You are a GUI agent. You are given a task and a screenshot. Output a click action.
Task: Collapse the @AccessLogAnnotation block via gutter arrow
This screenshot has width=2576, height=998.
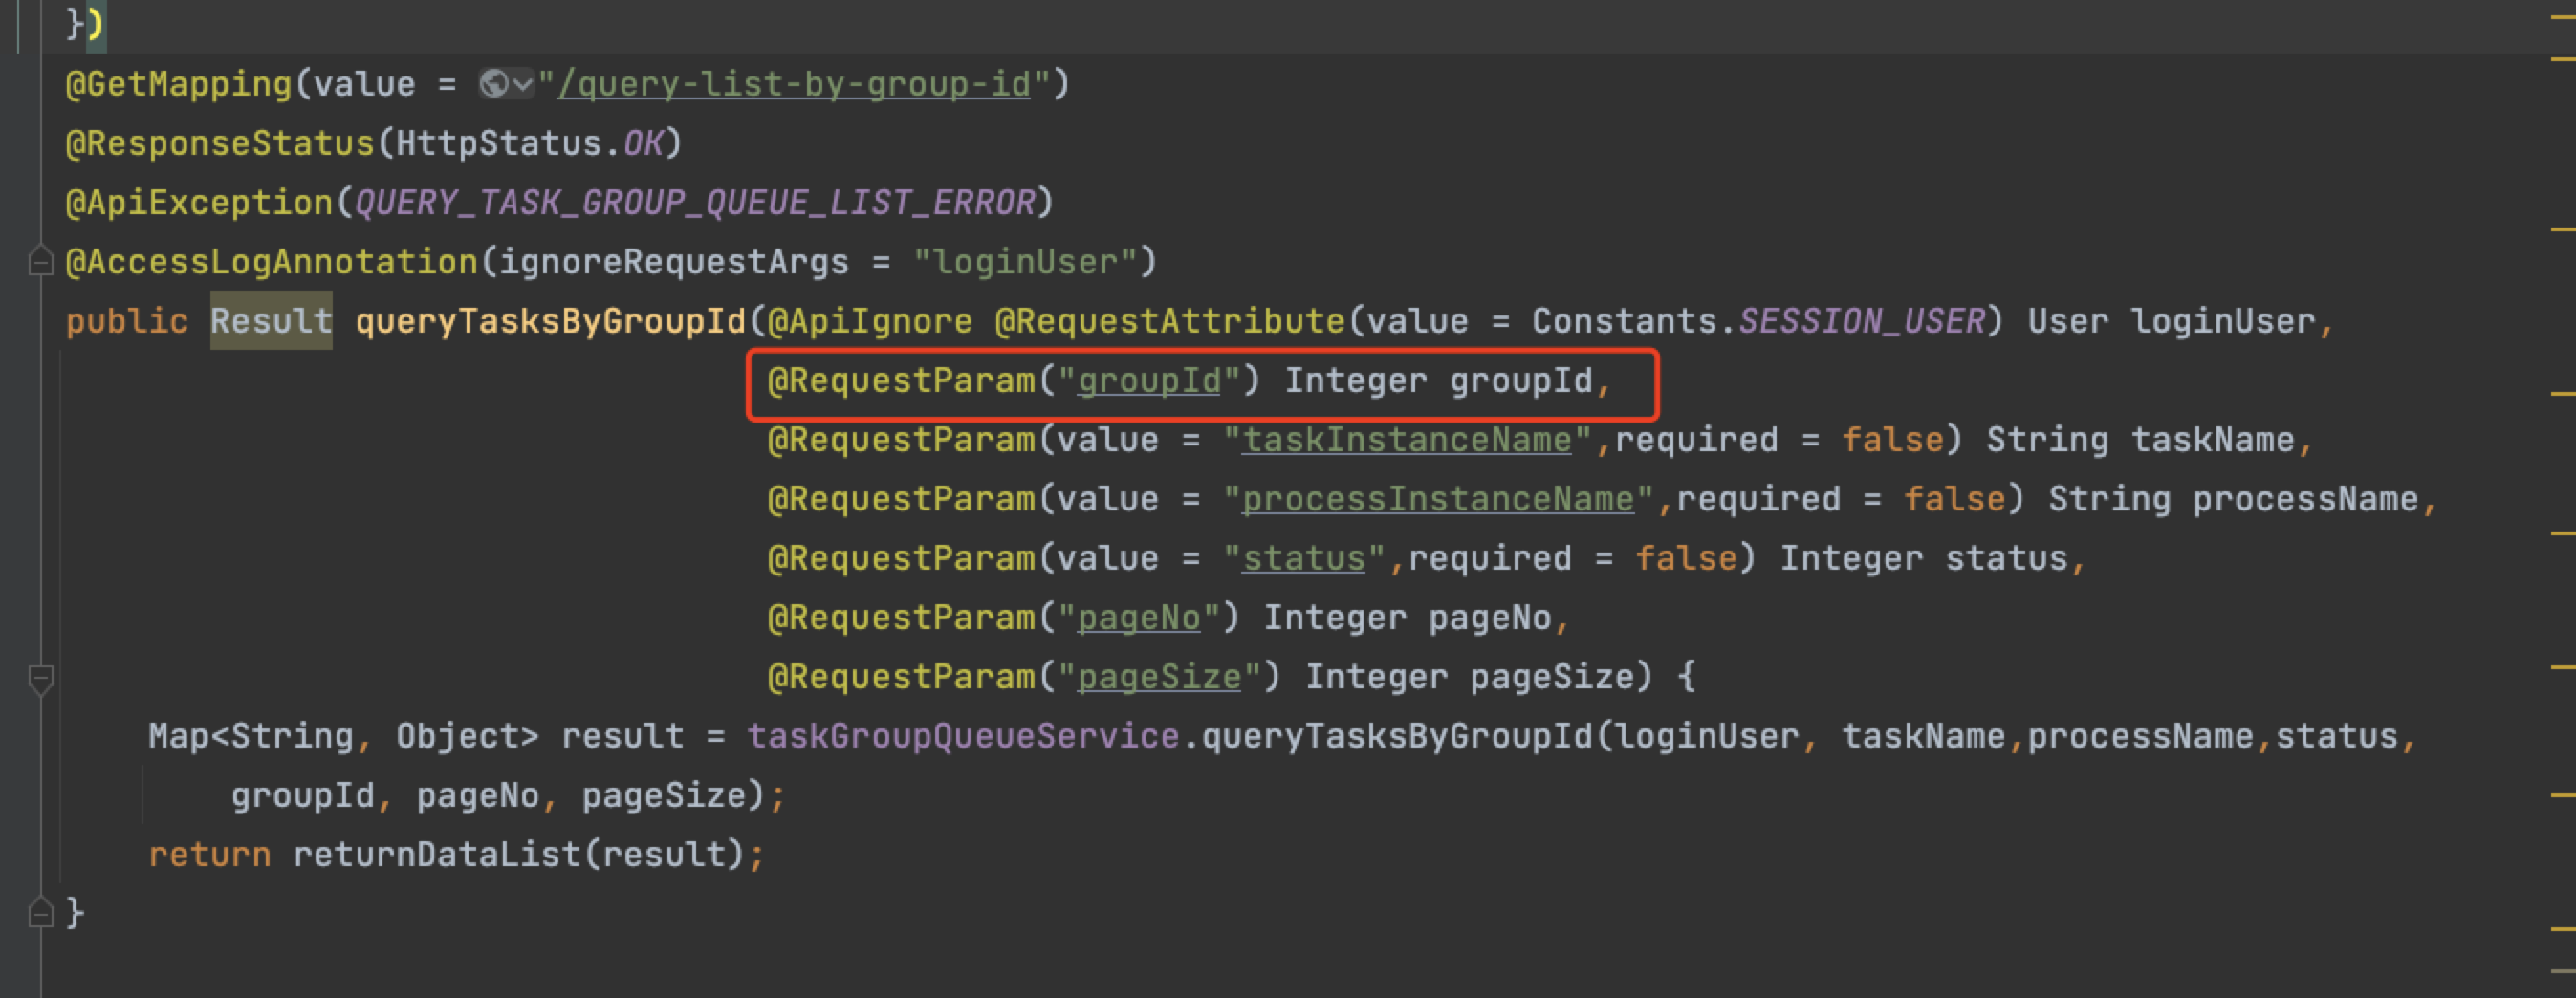pos(40,261)
